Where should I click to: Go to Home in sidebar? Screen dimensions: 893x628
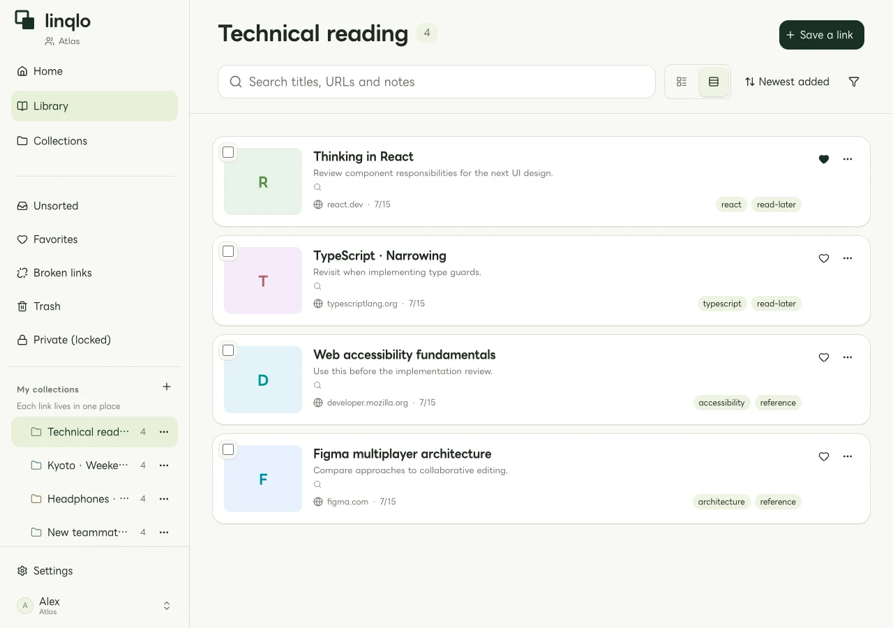94,71
